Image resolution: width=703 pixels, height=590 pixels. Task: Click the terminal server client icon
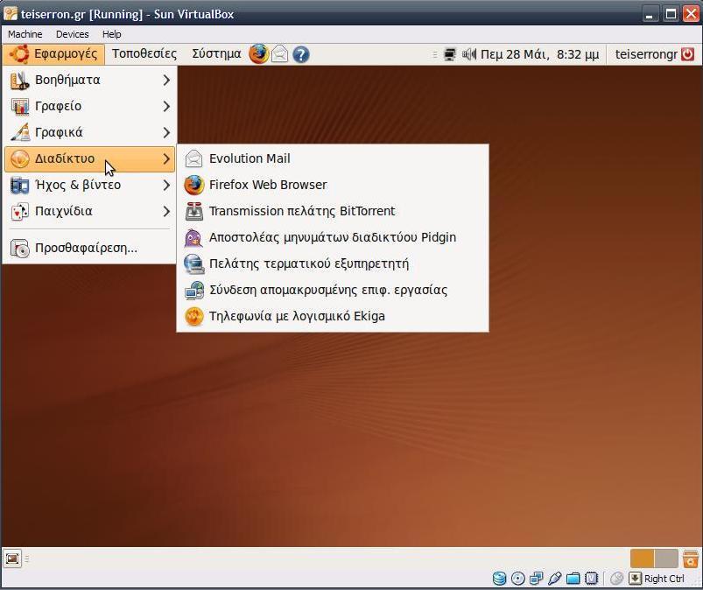click(x=194, y=263)
